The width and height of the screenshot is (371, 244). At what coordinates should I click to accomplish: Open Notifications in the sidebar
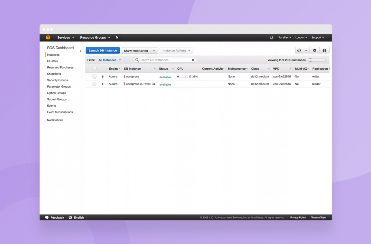[55, 120]
